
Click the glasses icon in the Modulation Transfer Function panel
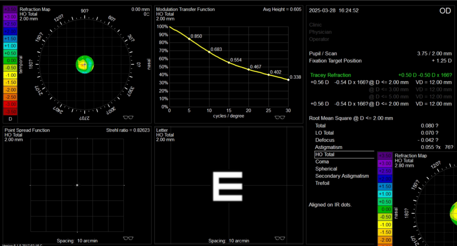[280, 118]
